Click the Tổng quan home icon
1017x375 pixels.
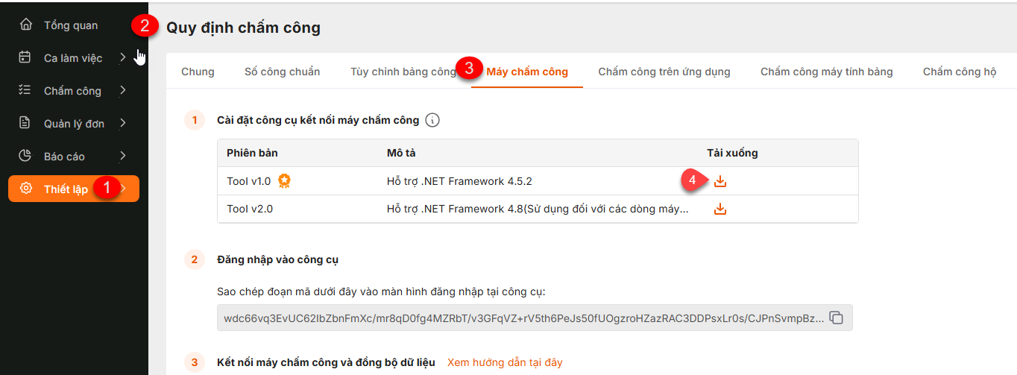tap(26, 25)
